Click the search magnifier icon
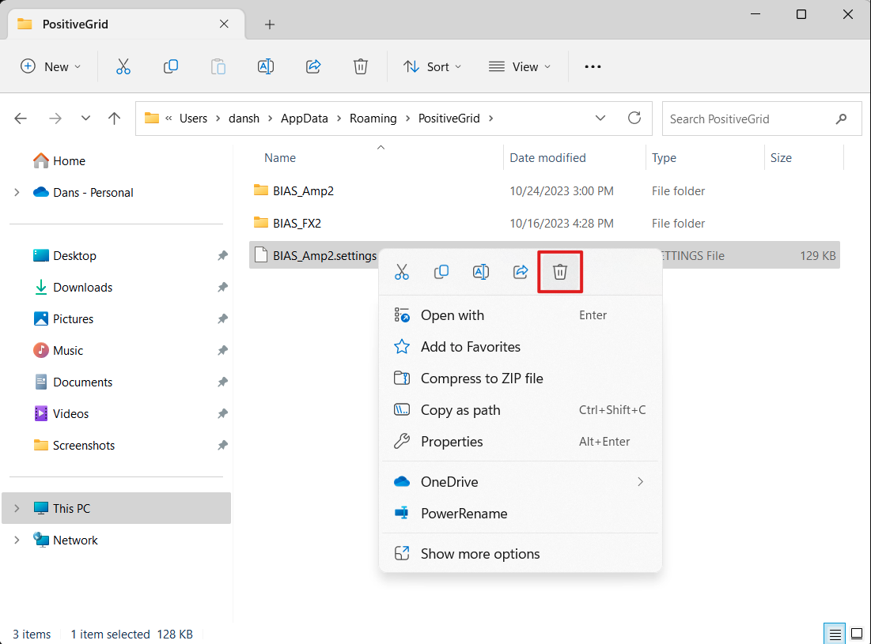Screen dimensions: 871x644 point(842,119)
